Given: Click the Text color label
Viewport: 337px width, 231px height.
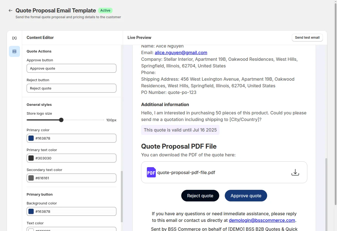Looking at the screenshot, I should (35, 223).
